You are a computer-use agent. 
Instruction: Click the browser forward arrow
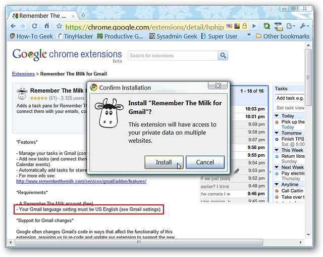[x=23, y=26]
